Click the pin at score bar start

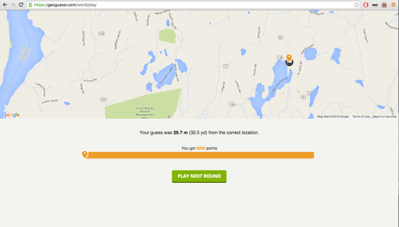[85, 154]
